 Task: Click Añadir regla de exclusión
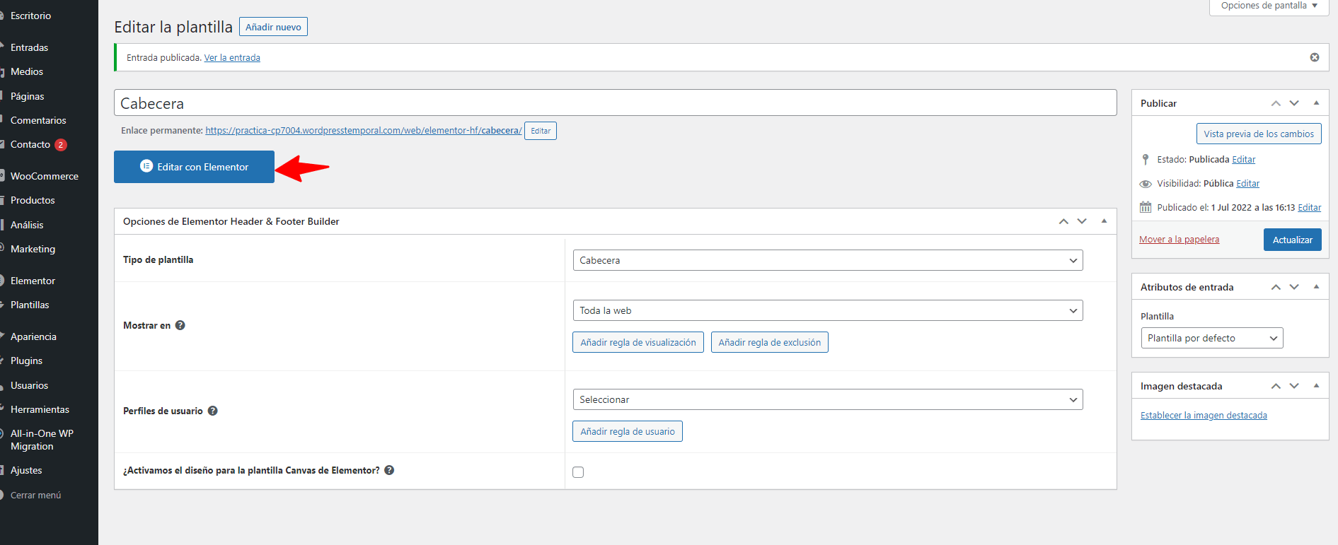pyautogui.click(x=770, y=342)
